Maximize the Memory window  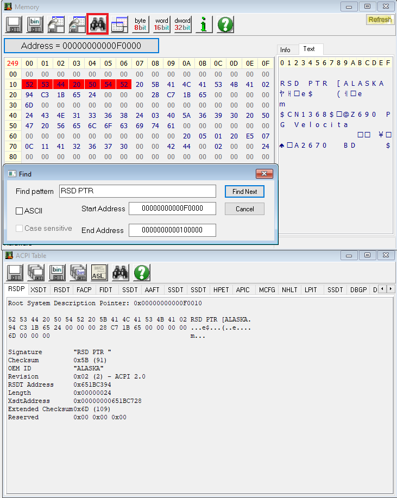coord(367,7)
